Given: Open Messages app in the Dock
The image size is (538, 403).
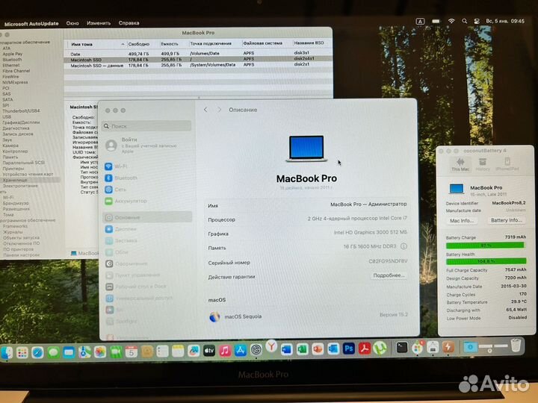Looking at the screenshot, I should tap(53, 352).
